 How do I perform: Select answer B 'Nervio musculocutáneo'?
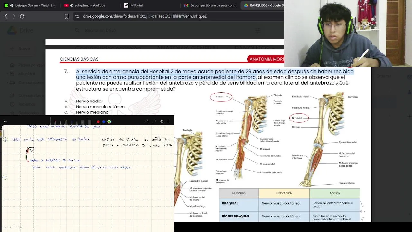pyautogui.click(x=100, y=107)
